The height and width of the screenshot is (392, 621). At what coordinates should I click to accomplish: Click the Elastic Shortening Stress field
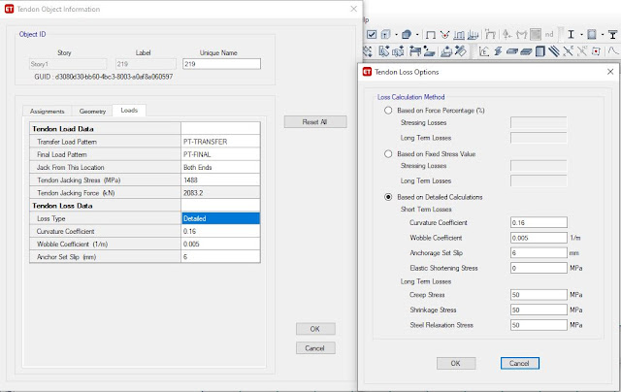[x=539, y=268]
